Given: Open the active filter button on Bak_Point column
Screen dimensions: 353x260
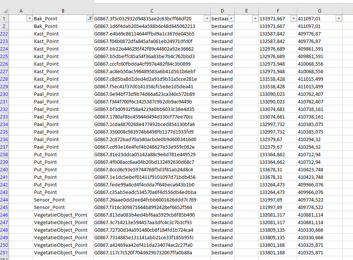Looking at the screenshot, I should (90, 18).
